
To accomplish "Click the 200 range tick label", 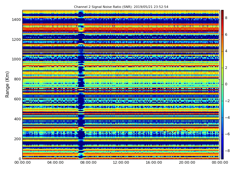I will click(17, 139).
